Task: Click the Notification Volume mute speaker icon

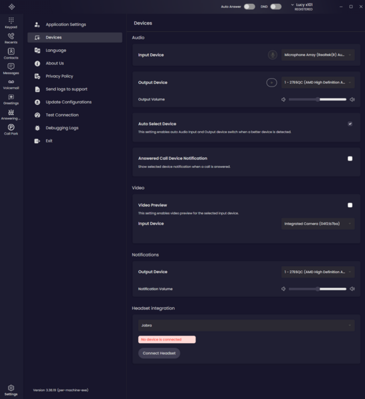Action: coord(283,289)
